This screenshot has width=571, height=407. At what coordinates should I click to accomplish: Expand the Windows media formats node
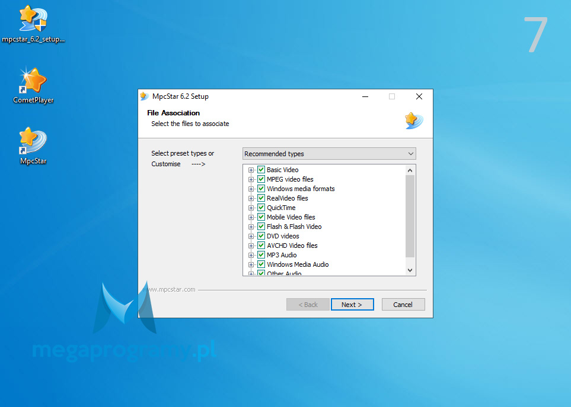pyautogui.click(x=251, y=189)
